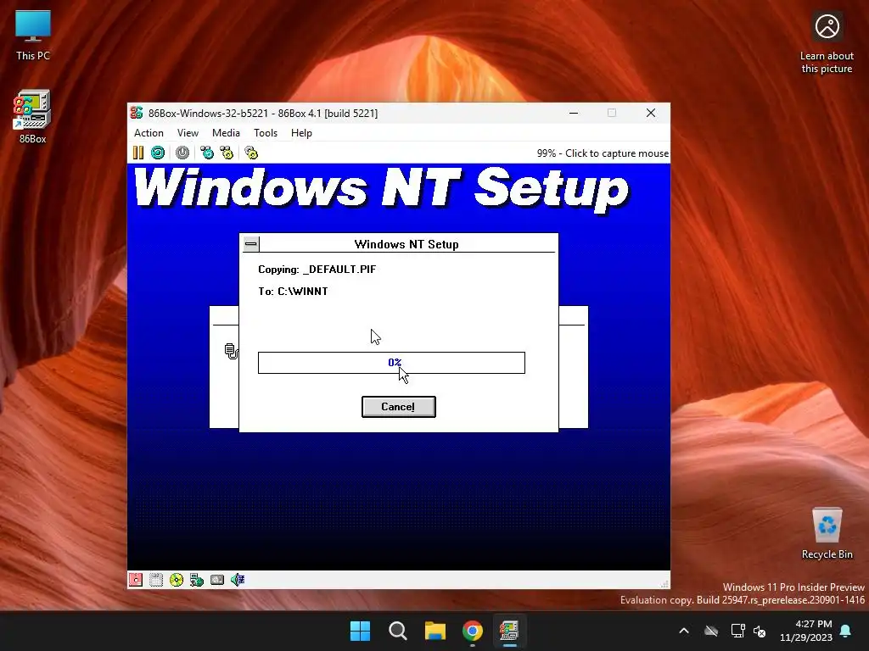Open the Windows Start menu
This screenshot has height=651, width=869.
[360, 631]
